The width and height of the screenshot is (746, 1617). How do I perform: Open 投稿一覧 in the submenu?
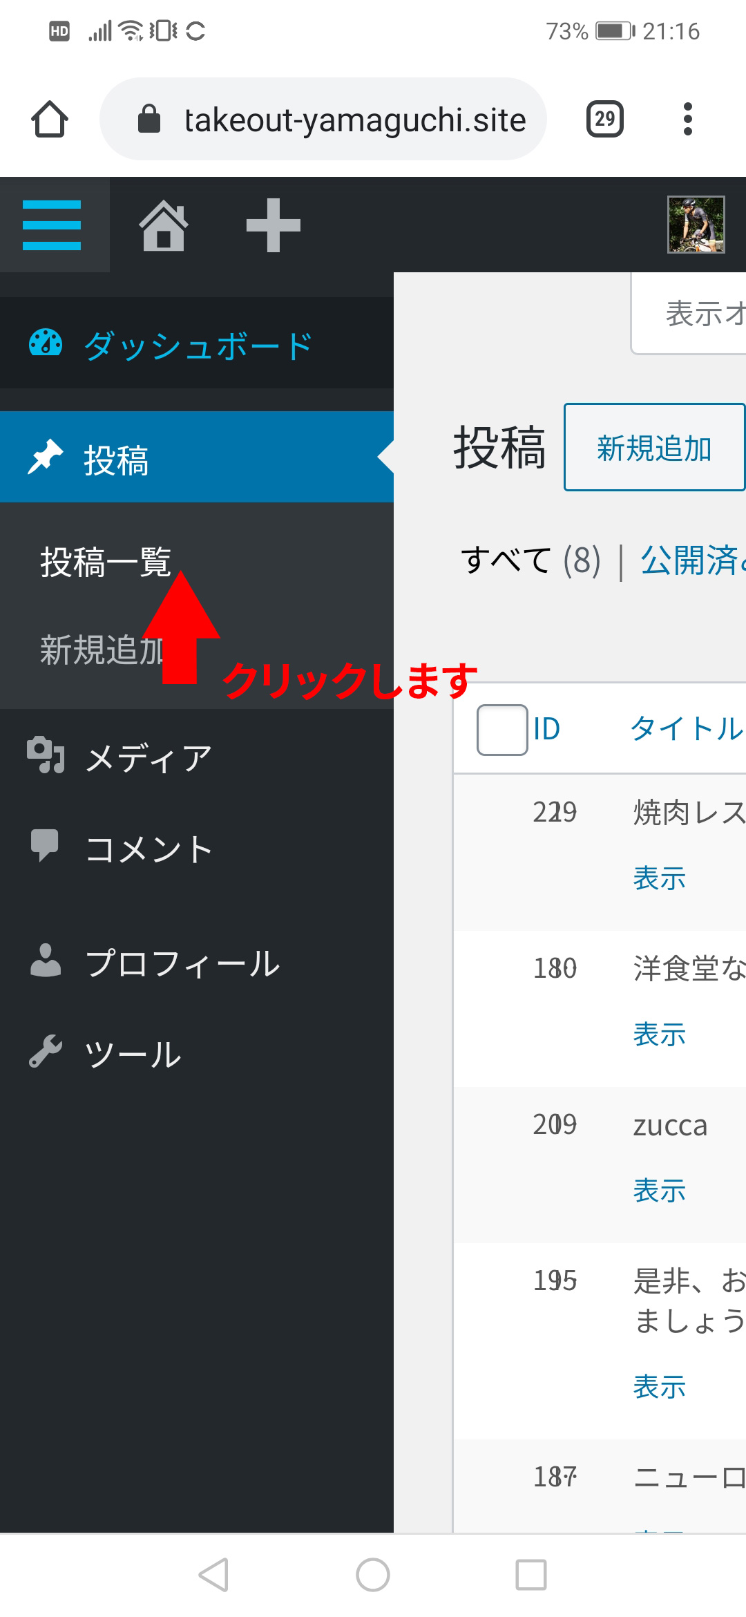pos(106,562)
